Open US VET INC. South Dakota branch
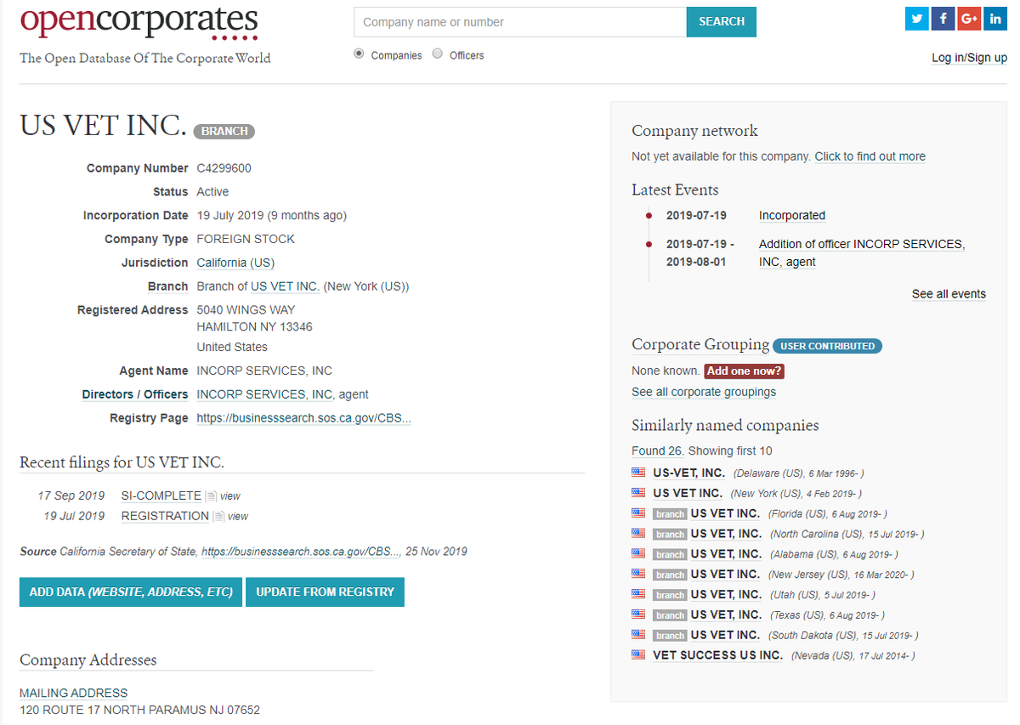The height and width of the screenshot is (725, 1020). pos(725,636)
